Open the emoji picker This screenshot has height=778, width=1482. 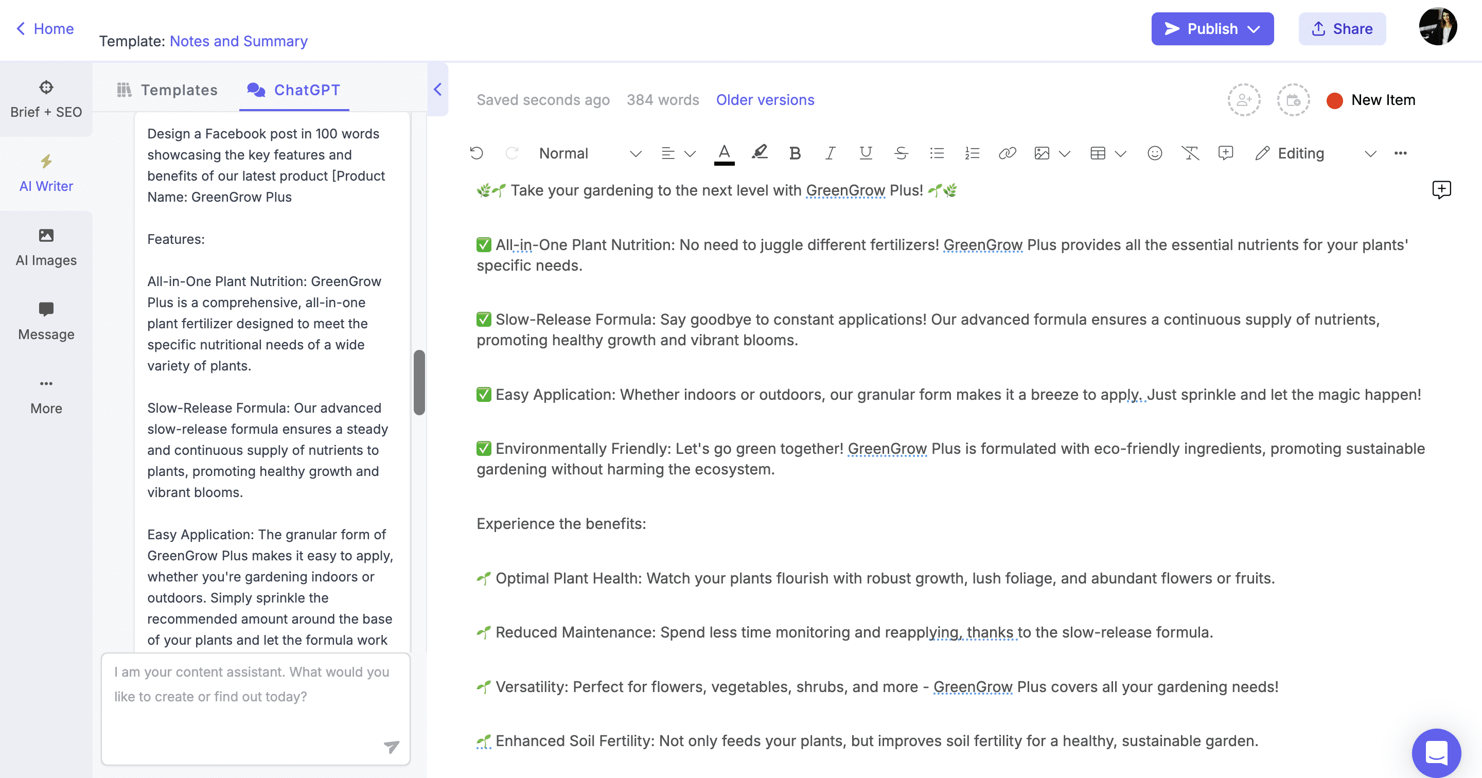pos(1155,153)
